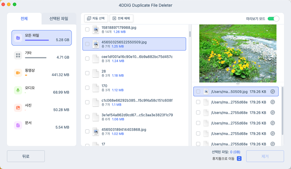Switch to the 전체 tab
Viewport: 291px width, 169px height.
coord(24,19)
